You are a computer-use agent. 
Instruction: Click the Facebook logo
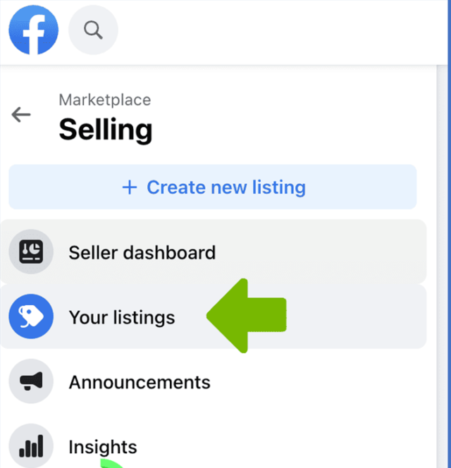click(34, 31)
